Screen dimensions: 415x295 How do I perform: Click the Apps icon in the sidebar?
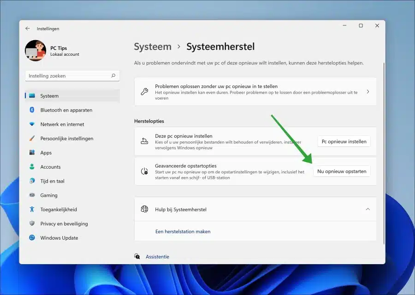tap(32, 153)
